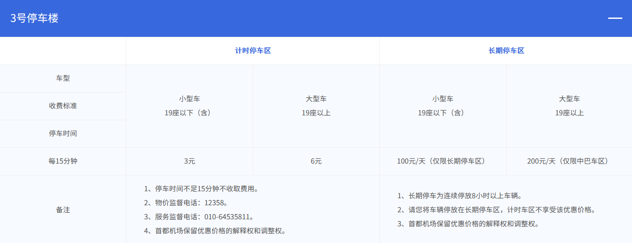Select 大型车 under 计时停车区
Image resolution: width=632 pixels, height=243 pixels.
click(316, 99)
